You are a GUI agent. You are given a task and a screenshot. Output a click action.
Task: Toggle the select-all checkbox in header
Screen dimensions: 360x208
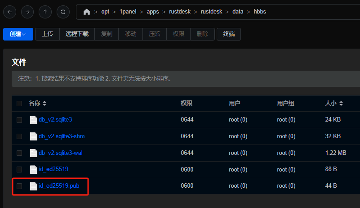pos(19,104)
